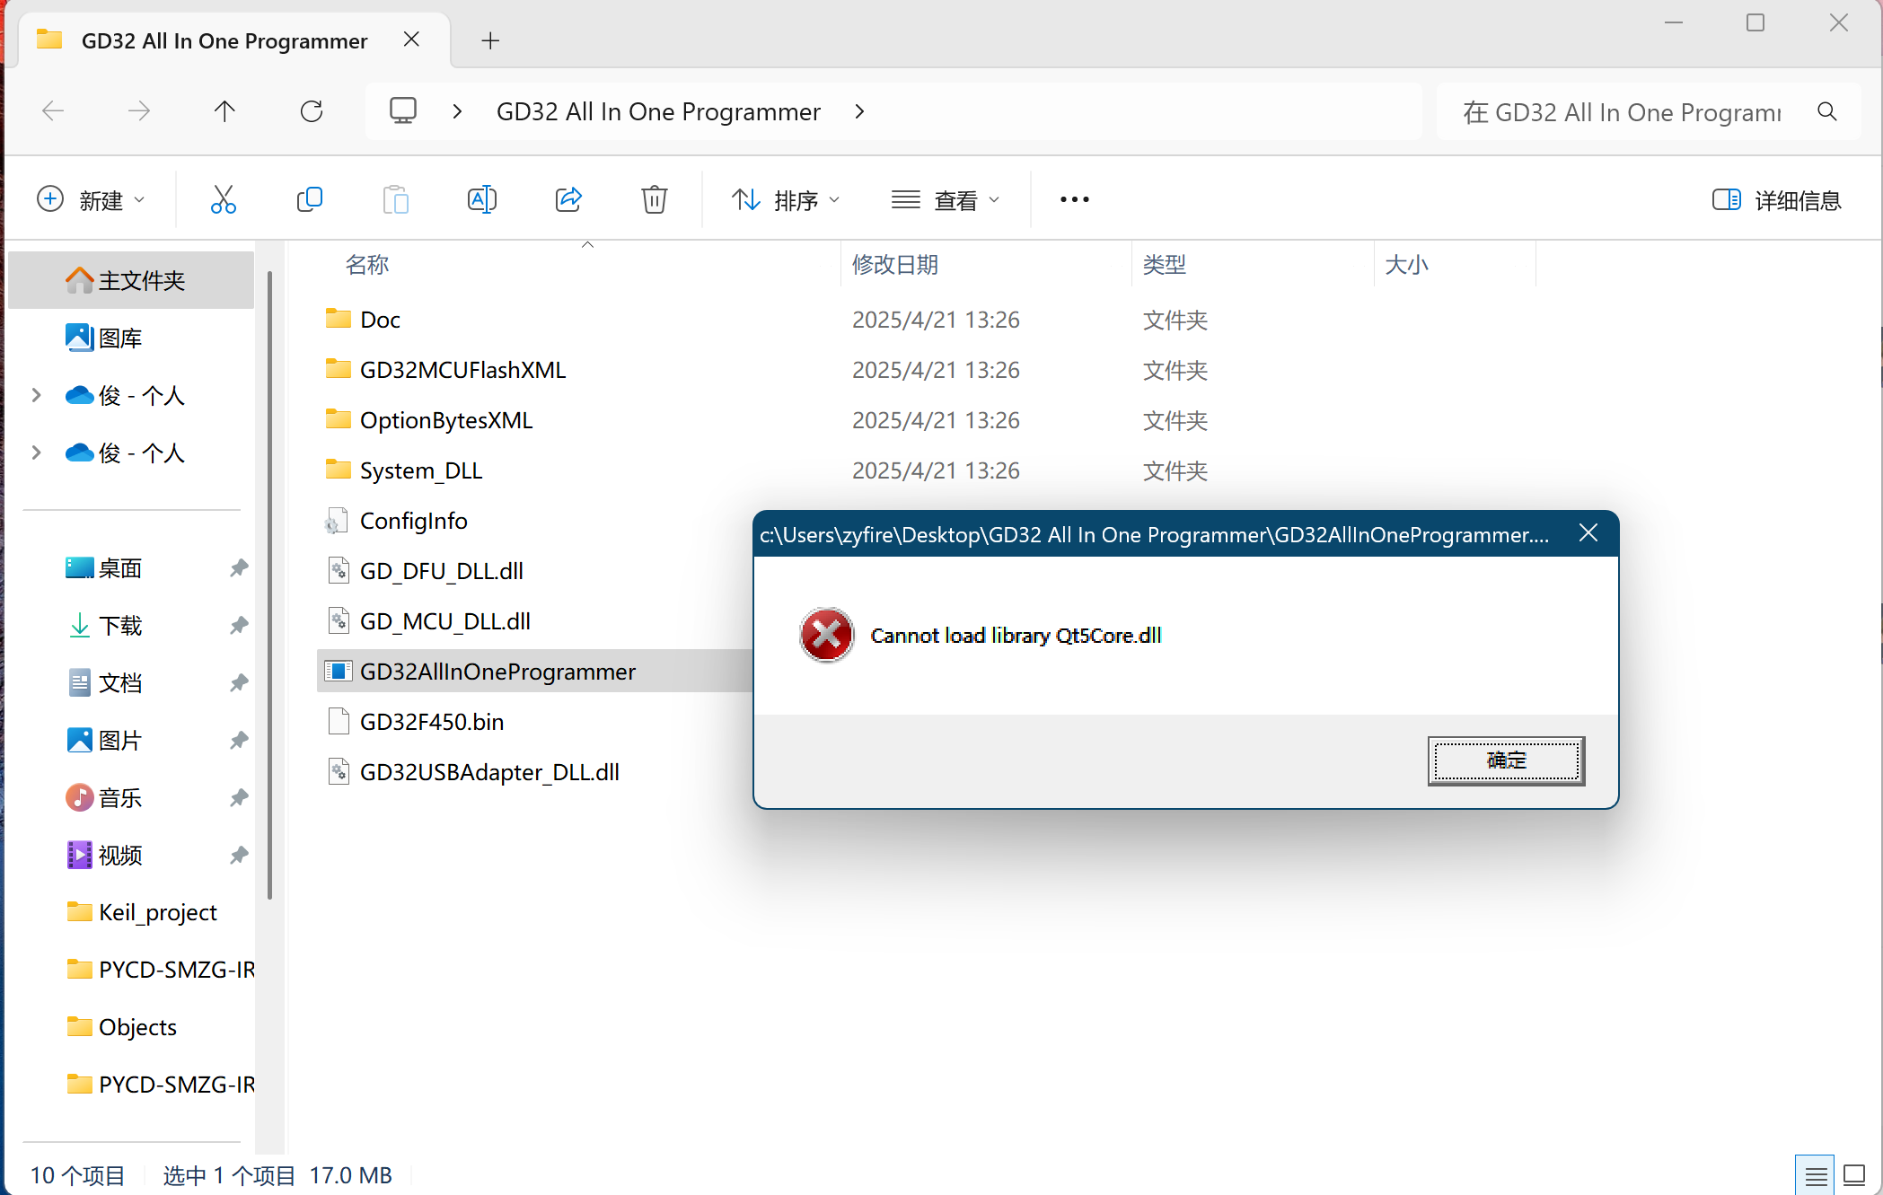The image size is (1883, 1195).
Task: Add a new tab with plus button
Action: pos(490,40)
